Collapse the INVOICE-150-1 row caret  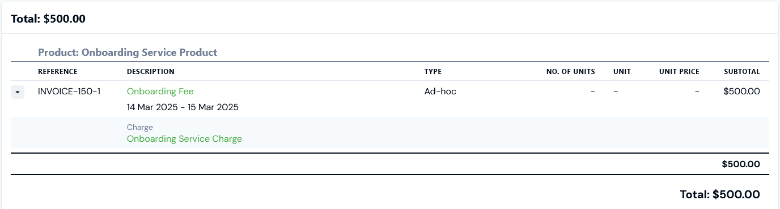(x=18, y=92)
